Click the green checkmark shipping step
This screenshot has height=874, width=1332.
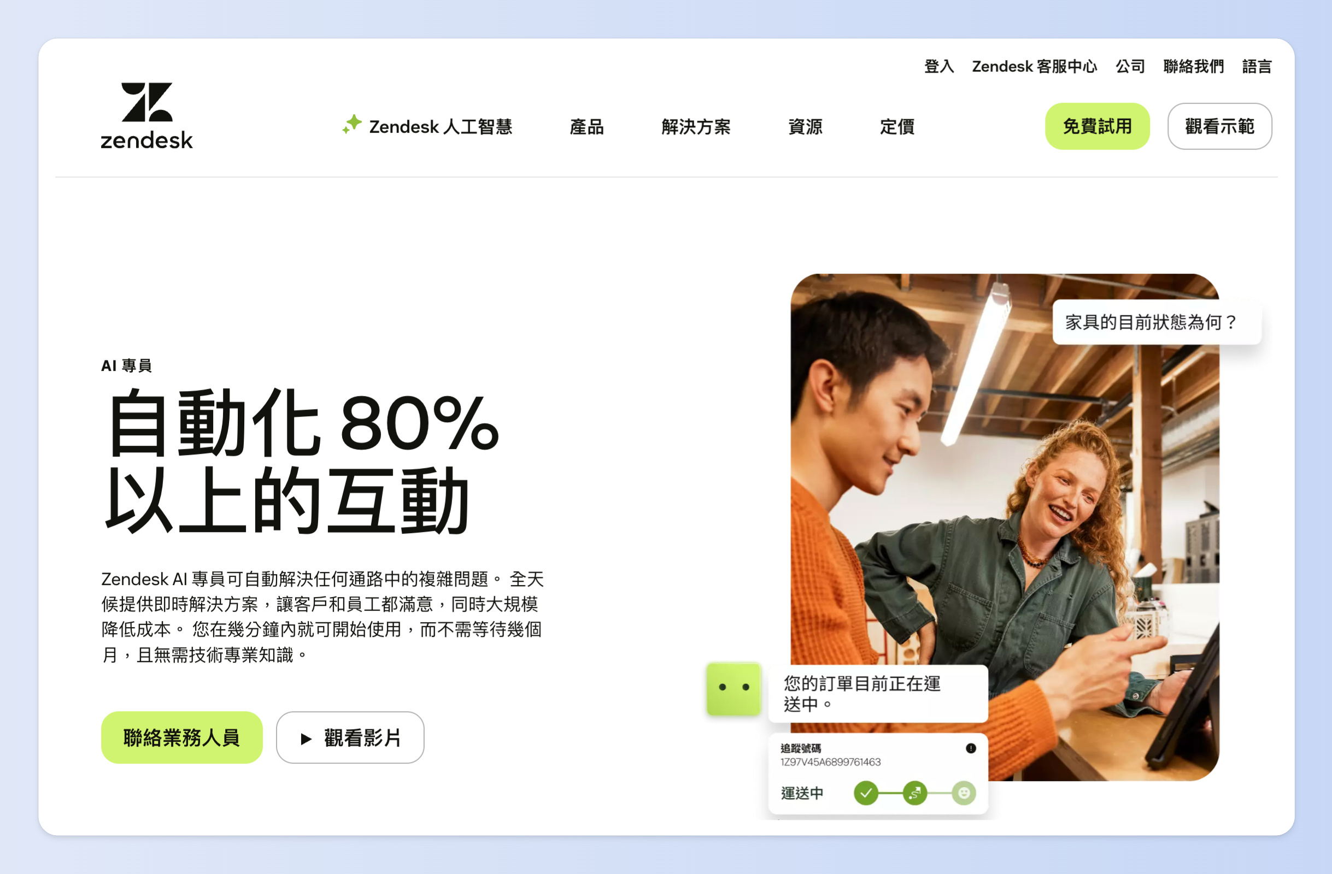(866, 793)
